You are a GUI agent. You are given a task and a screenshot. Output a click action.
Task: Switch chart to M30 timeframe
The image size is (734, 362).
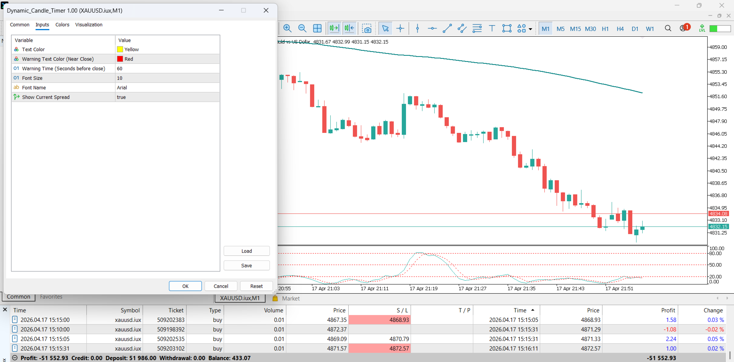point(590,29)
